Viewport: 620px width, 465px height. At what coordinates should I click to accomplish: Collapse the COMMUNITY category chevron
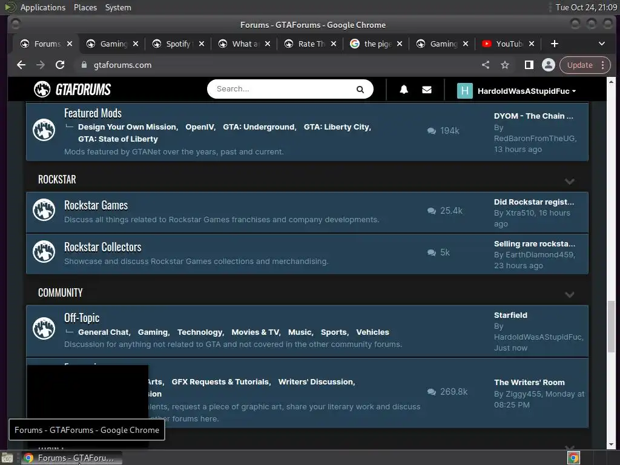coord(569,295)
